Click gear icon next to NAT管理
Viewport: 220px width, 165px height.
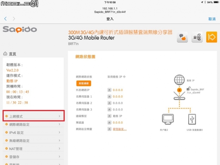tap(6, 148)
